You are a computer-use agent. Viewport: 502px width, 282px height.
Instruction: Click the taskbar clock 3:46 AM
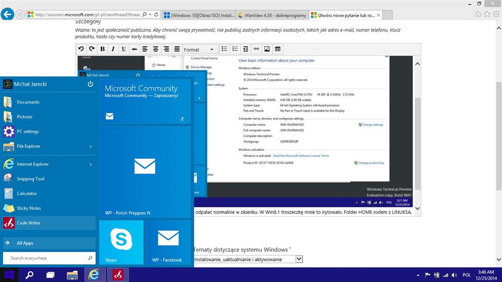tap(486, 275)
